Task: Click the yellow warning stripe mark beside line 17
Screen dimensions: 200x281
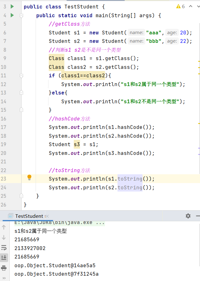Action: click(x=199, y=124)
